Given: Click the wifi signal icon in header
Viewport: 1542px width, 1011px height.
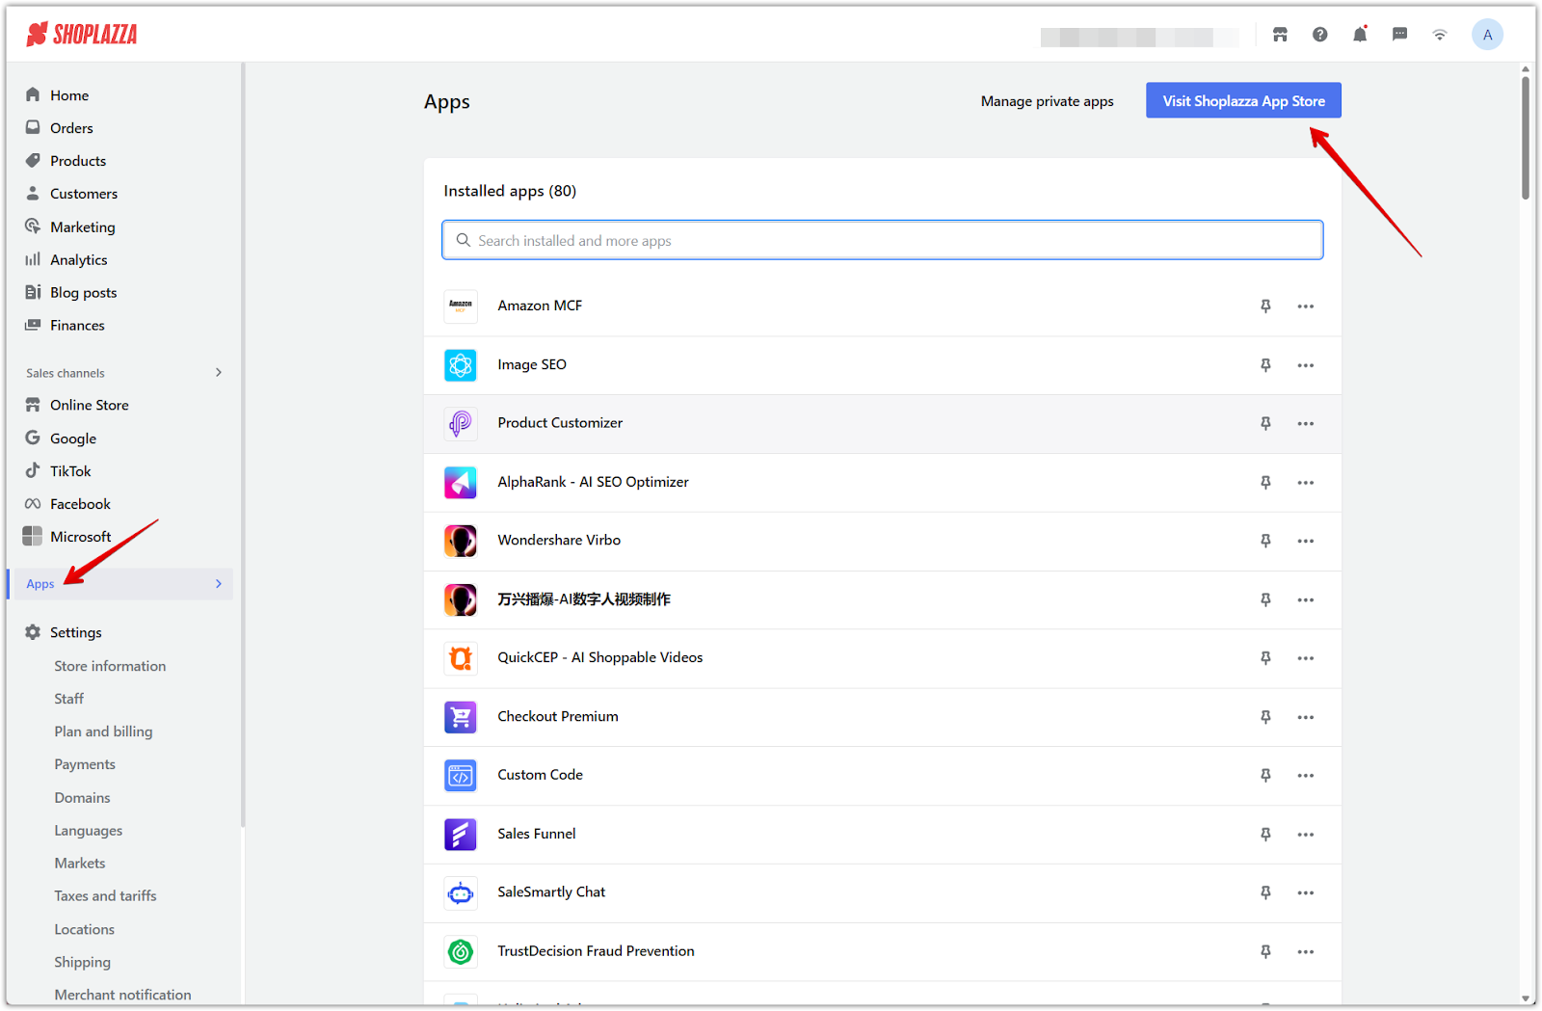Looking at the screenshot, I should click(x=1440, y=35).
